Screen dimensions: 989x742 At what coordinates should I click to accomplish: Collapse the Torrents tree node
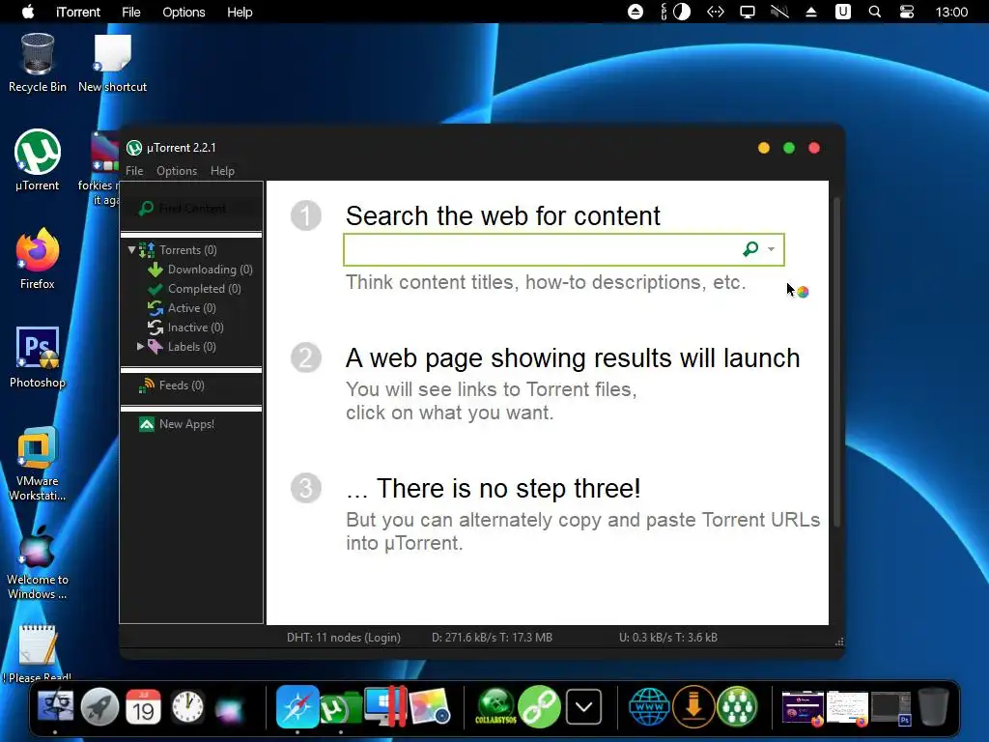(x=131, y=250)
